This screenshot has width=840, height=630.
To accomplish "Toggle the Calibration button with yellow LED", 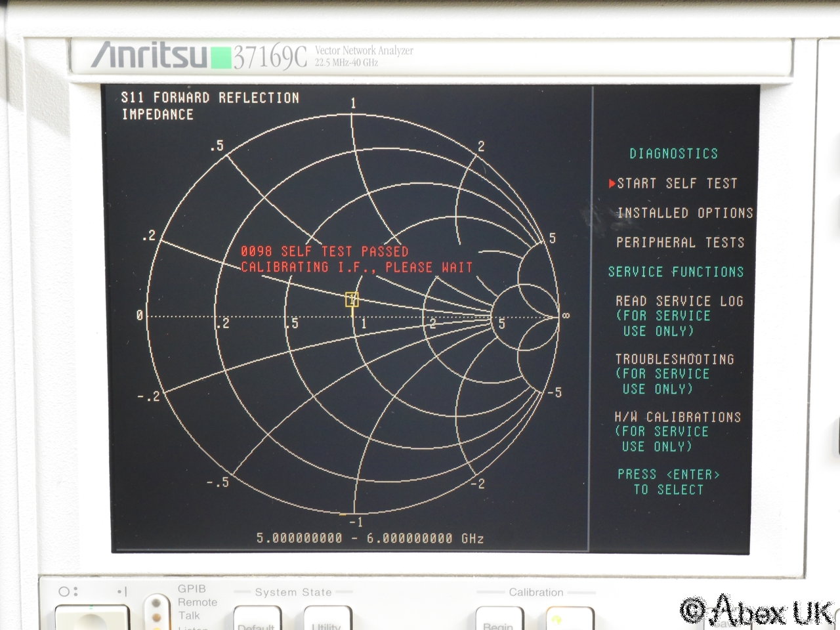I will click(568, 619).
